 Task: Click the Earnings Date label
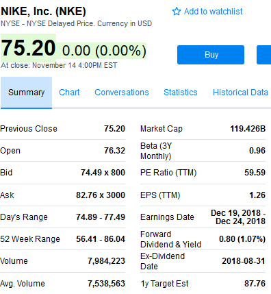coord(167,217)
